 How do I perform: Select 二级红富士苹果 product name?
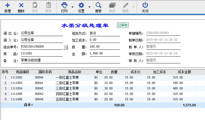pyautogui.click(x=67, y=83)
